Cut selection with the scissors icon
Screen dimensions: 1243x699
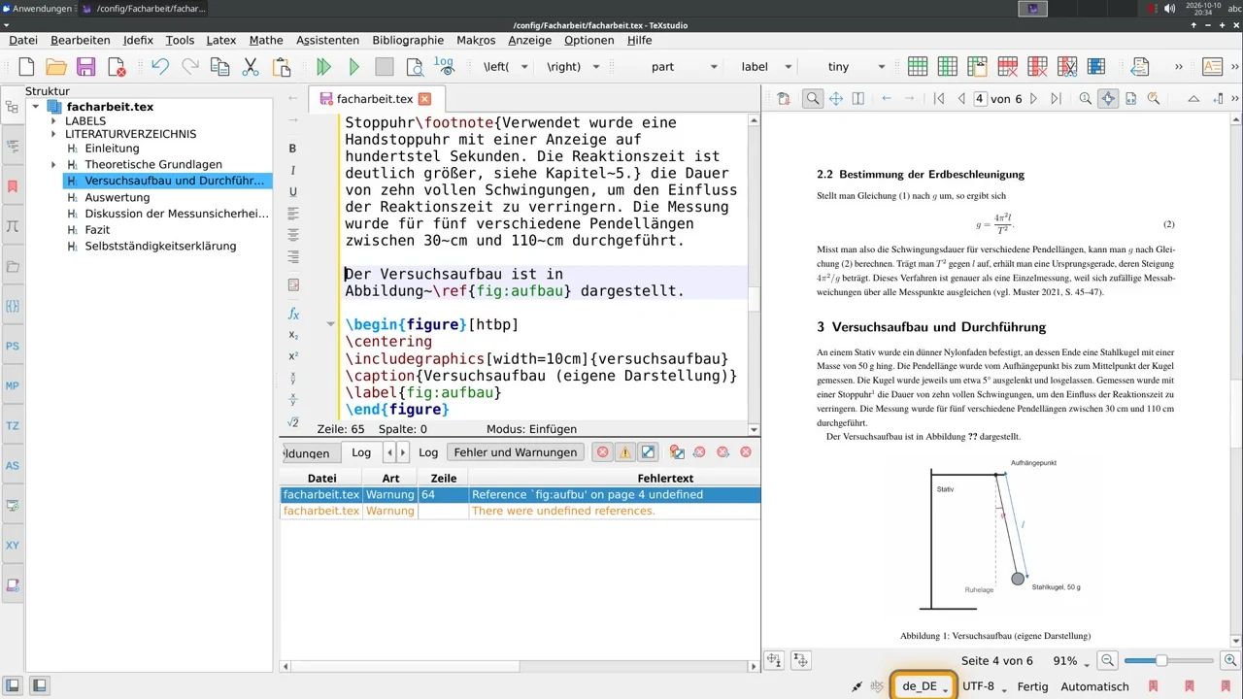point(251,67)
